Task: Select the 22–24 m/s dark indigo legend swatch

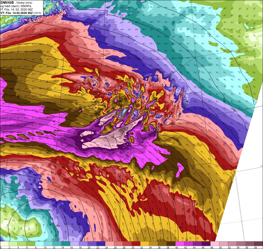Action: [101, 244]
